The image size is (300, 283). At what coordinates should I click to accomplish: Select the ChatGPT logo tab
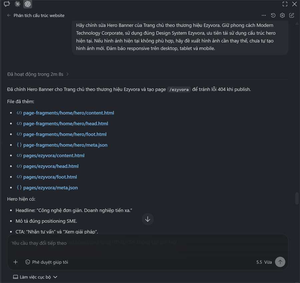point(28,4)
